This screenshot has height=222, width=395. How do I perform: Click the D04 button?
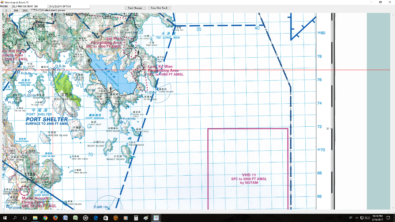(x=16, y=11)
